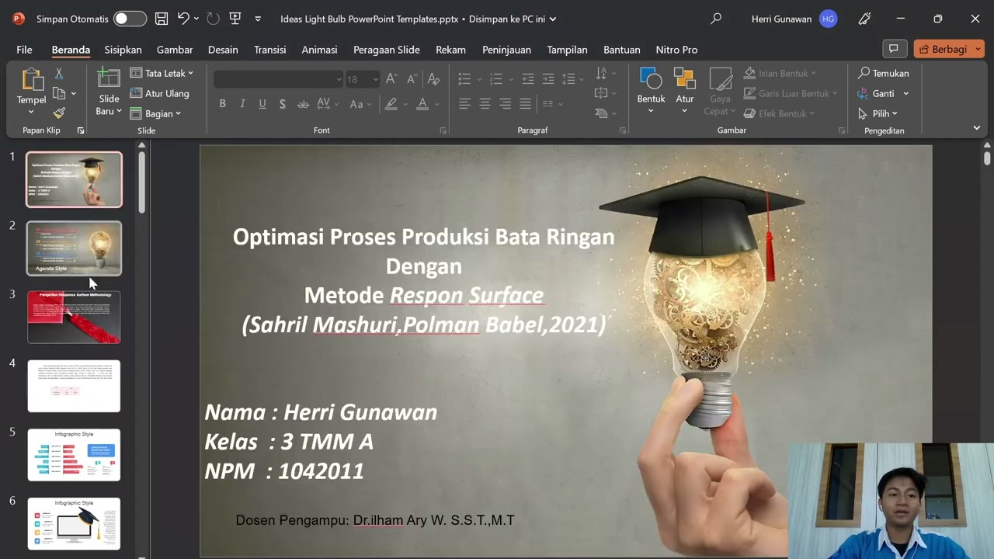Toggle Bold formatting
The height and width of the screenshot is (559, 994).
pos(223,104)
